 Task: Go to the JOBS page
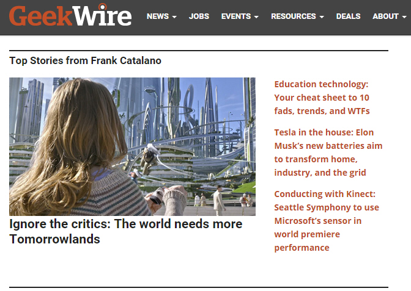pyautogui.click(x=199, y=16)
